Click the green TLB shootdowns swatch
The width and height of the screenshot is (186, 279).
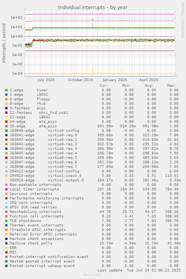pyautogui.click(x=6, y=221)
